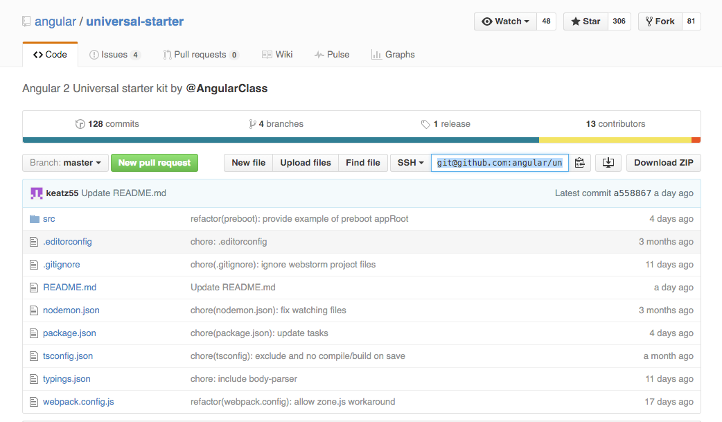Click the keatz55 author name
Screen dimensions: 722x422
pyautogui.click(x=62, y=193)
